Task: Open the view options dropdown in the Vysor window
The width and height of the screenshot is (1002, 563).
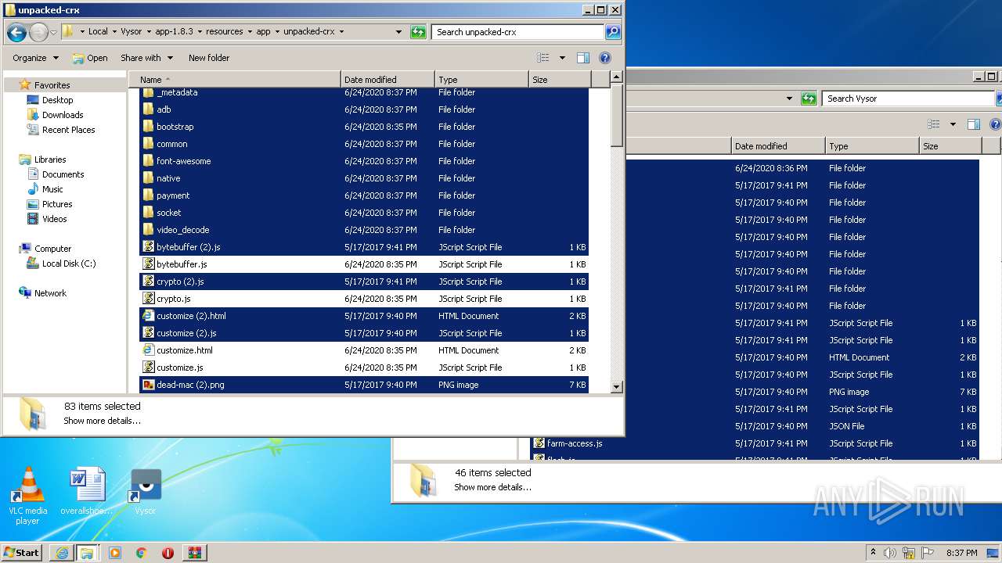Action: click(x=953, y=124)
